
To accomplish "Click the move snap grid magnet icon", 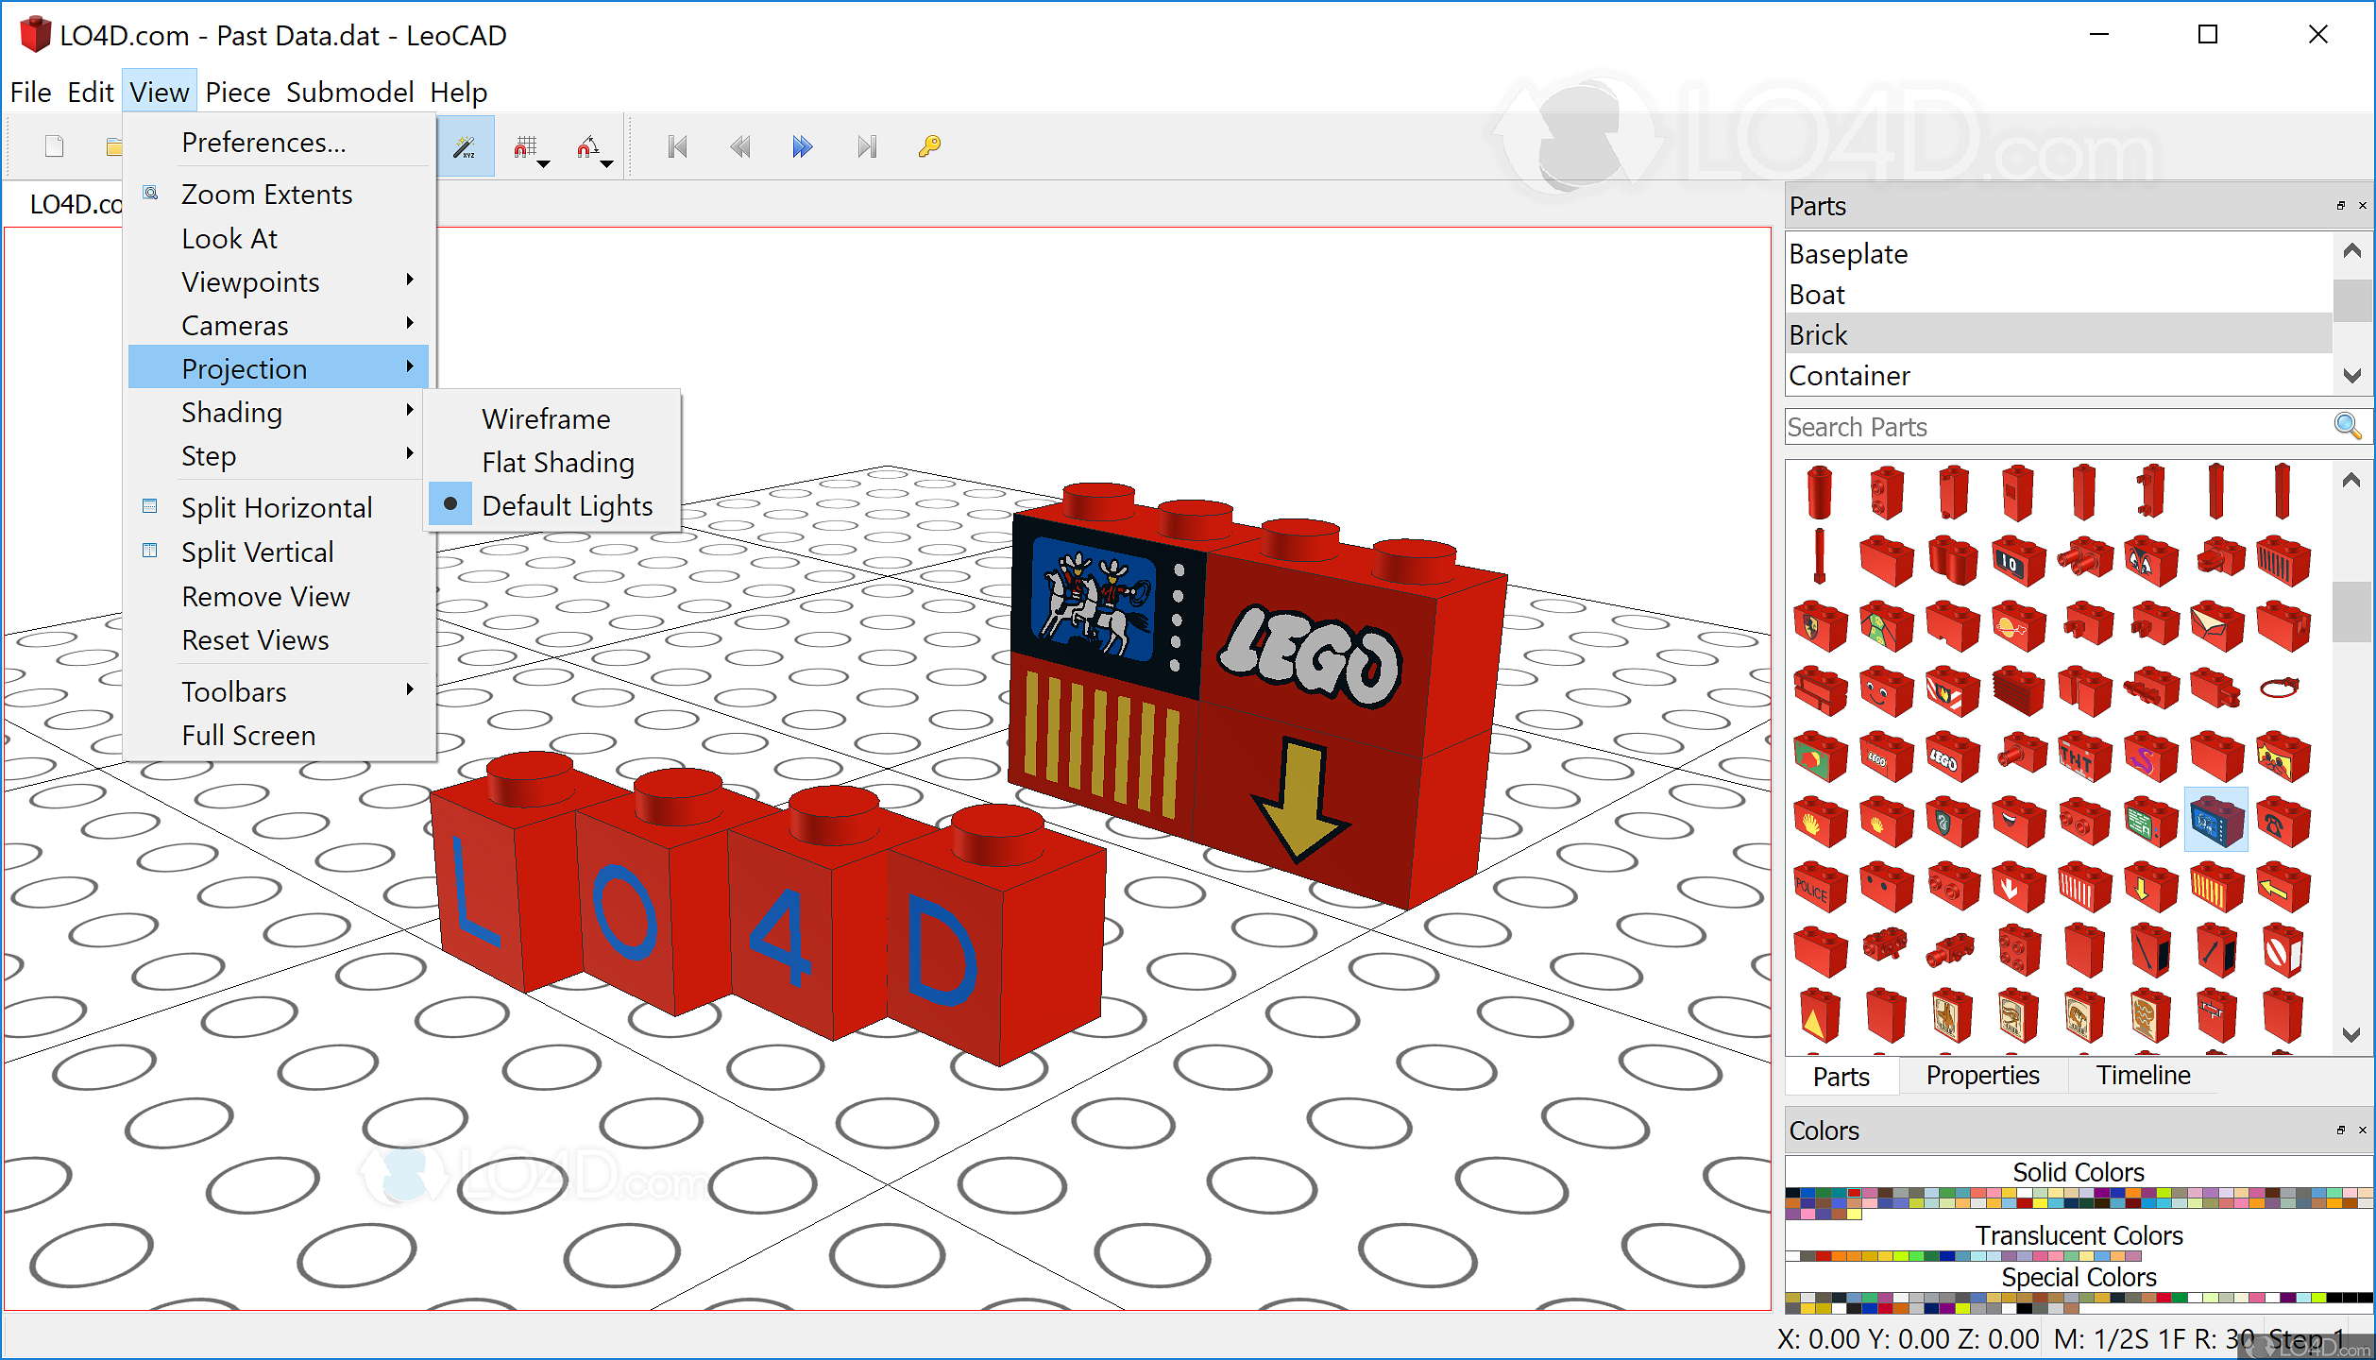I will click(x=525, y=146).
